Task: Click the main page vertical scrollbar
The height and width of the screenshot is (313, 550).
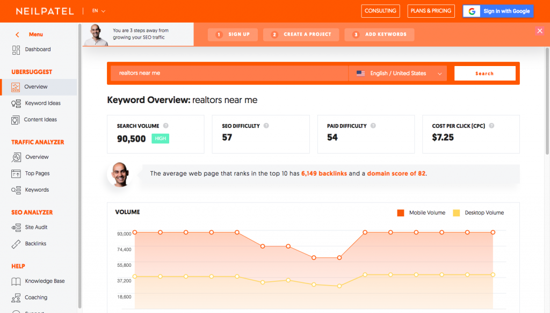Action: coord(547,101)
